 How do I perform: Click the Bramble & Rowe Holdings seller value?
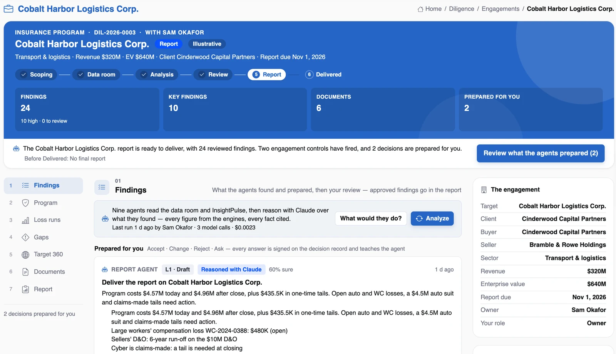[x=567, y=245]
